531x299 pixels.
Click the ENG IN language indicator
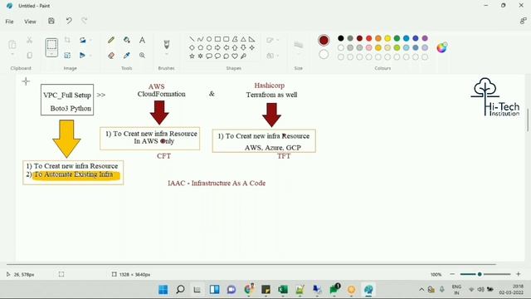click(x=456, y=290)
